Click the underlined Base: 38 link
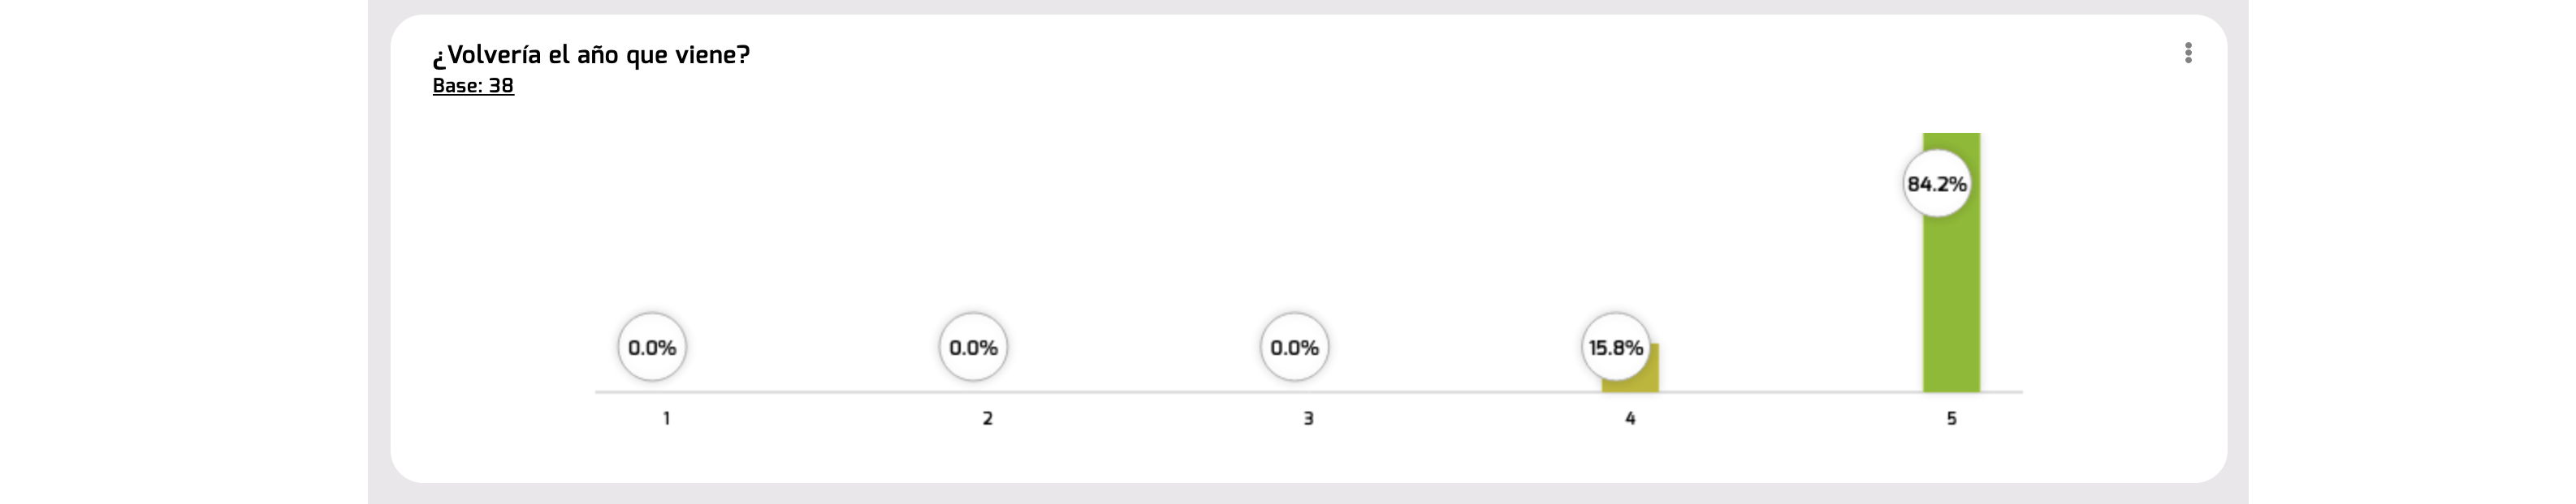Viewport: 2576px width, 504px height. [x=473, y=86]
